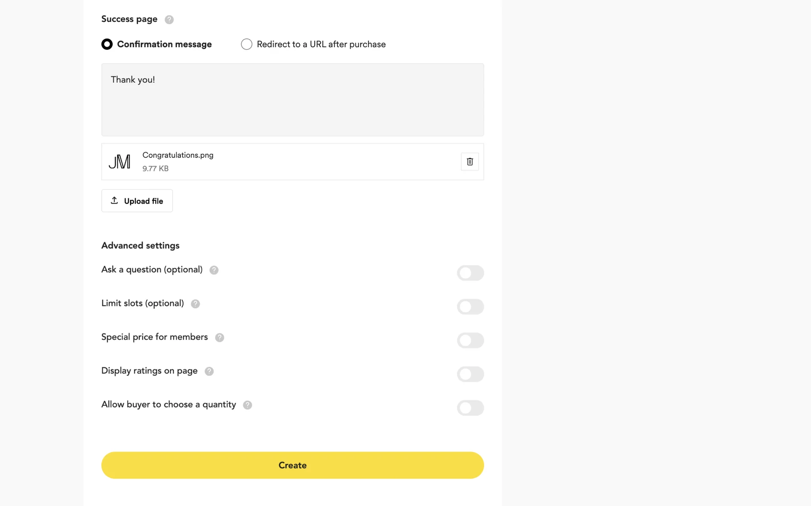This screenshot has height=506, width=811.
Task: Click the Advanced settings heading
Action: coord(140,245)
